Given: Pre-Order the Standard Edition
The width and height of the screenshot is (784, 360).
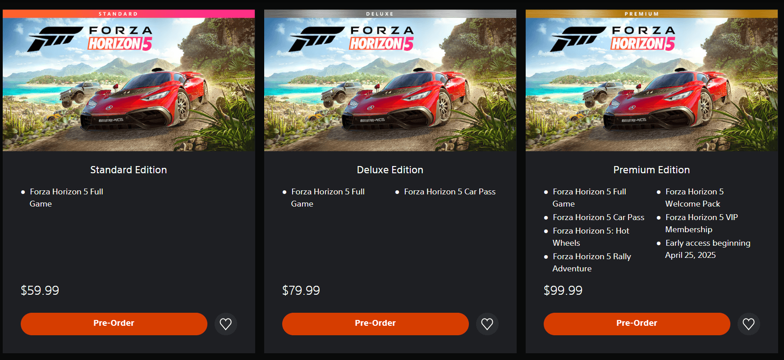Looking at the screenshot, I should coord(114,324).
